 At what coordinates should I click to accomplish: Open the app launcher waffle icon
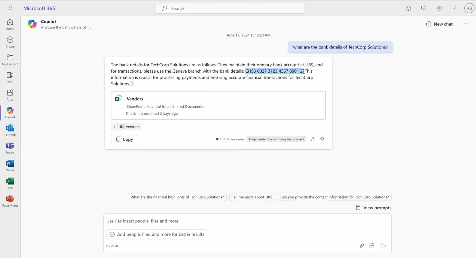pos(10,8)
